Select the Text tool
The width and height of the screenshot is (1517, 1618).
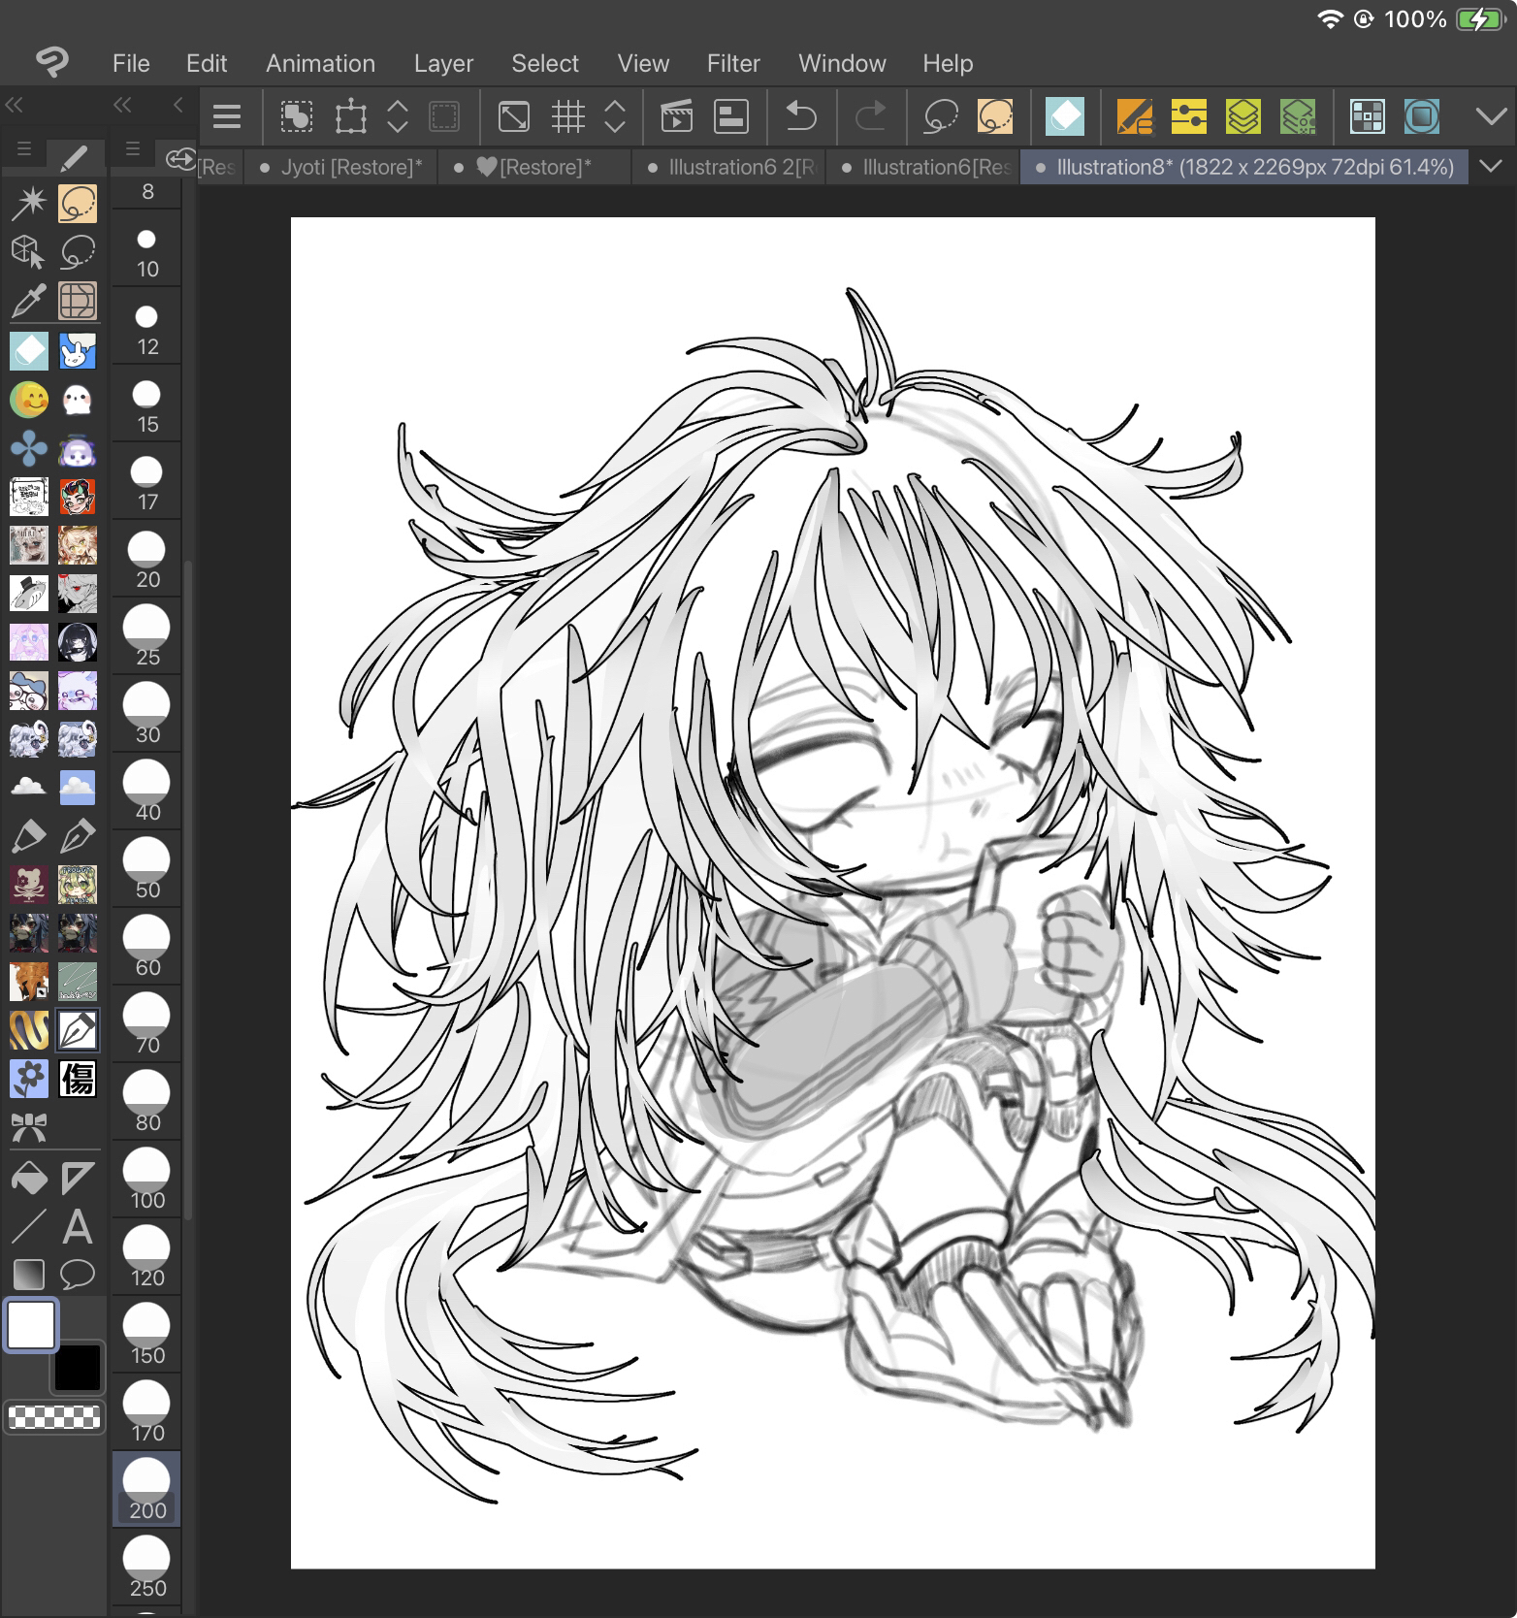[x=78, y=1227]
